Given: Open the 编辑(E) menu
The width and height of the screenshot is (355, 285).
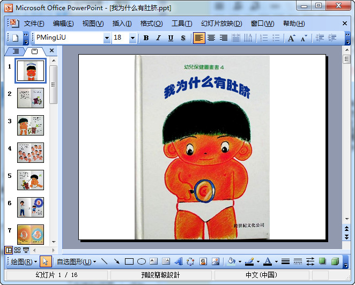Looking at the screenshot, I should (63, 23).
